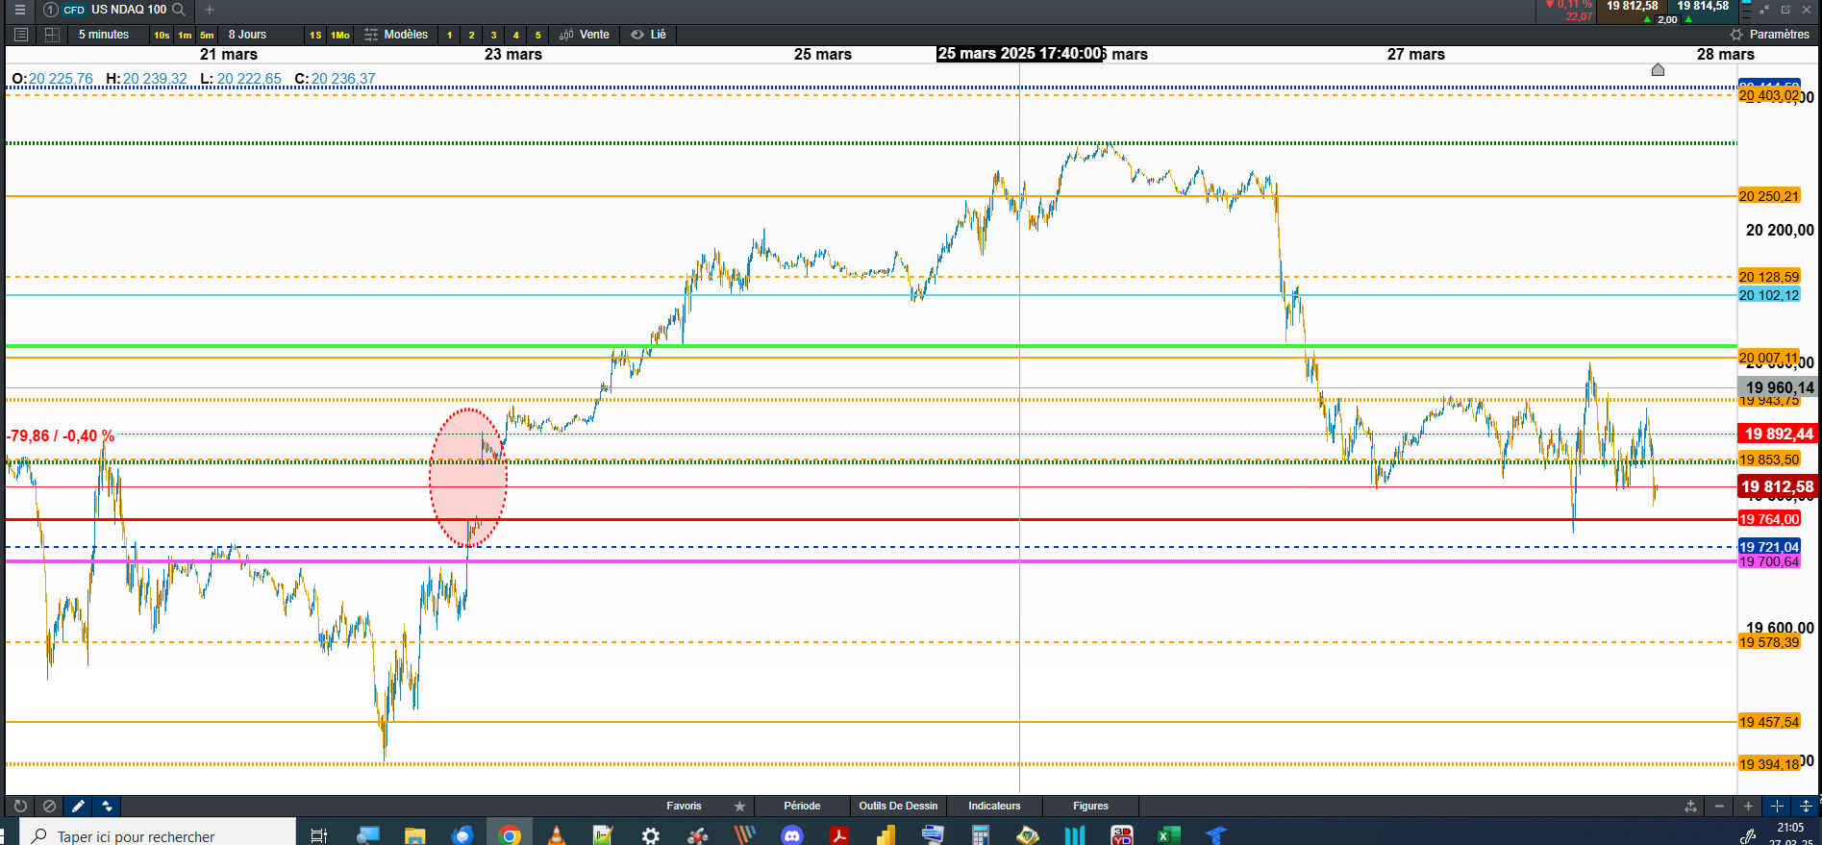1822x845 pixels.
Task: Toggle the crosshair cursor button
Action: pos(1777,807)
